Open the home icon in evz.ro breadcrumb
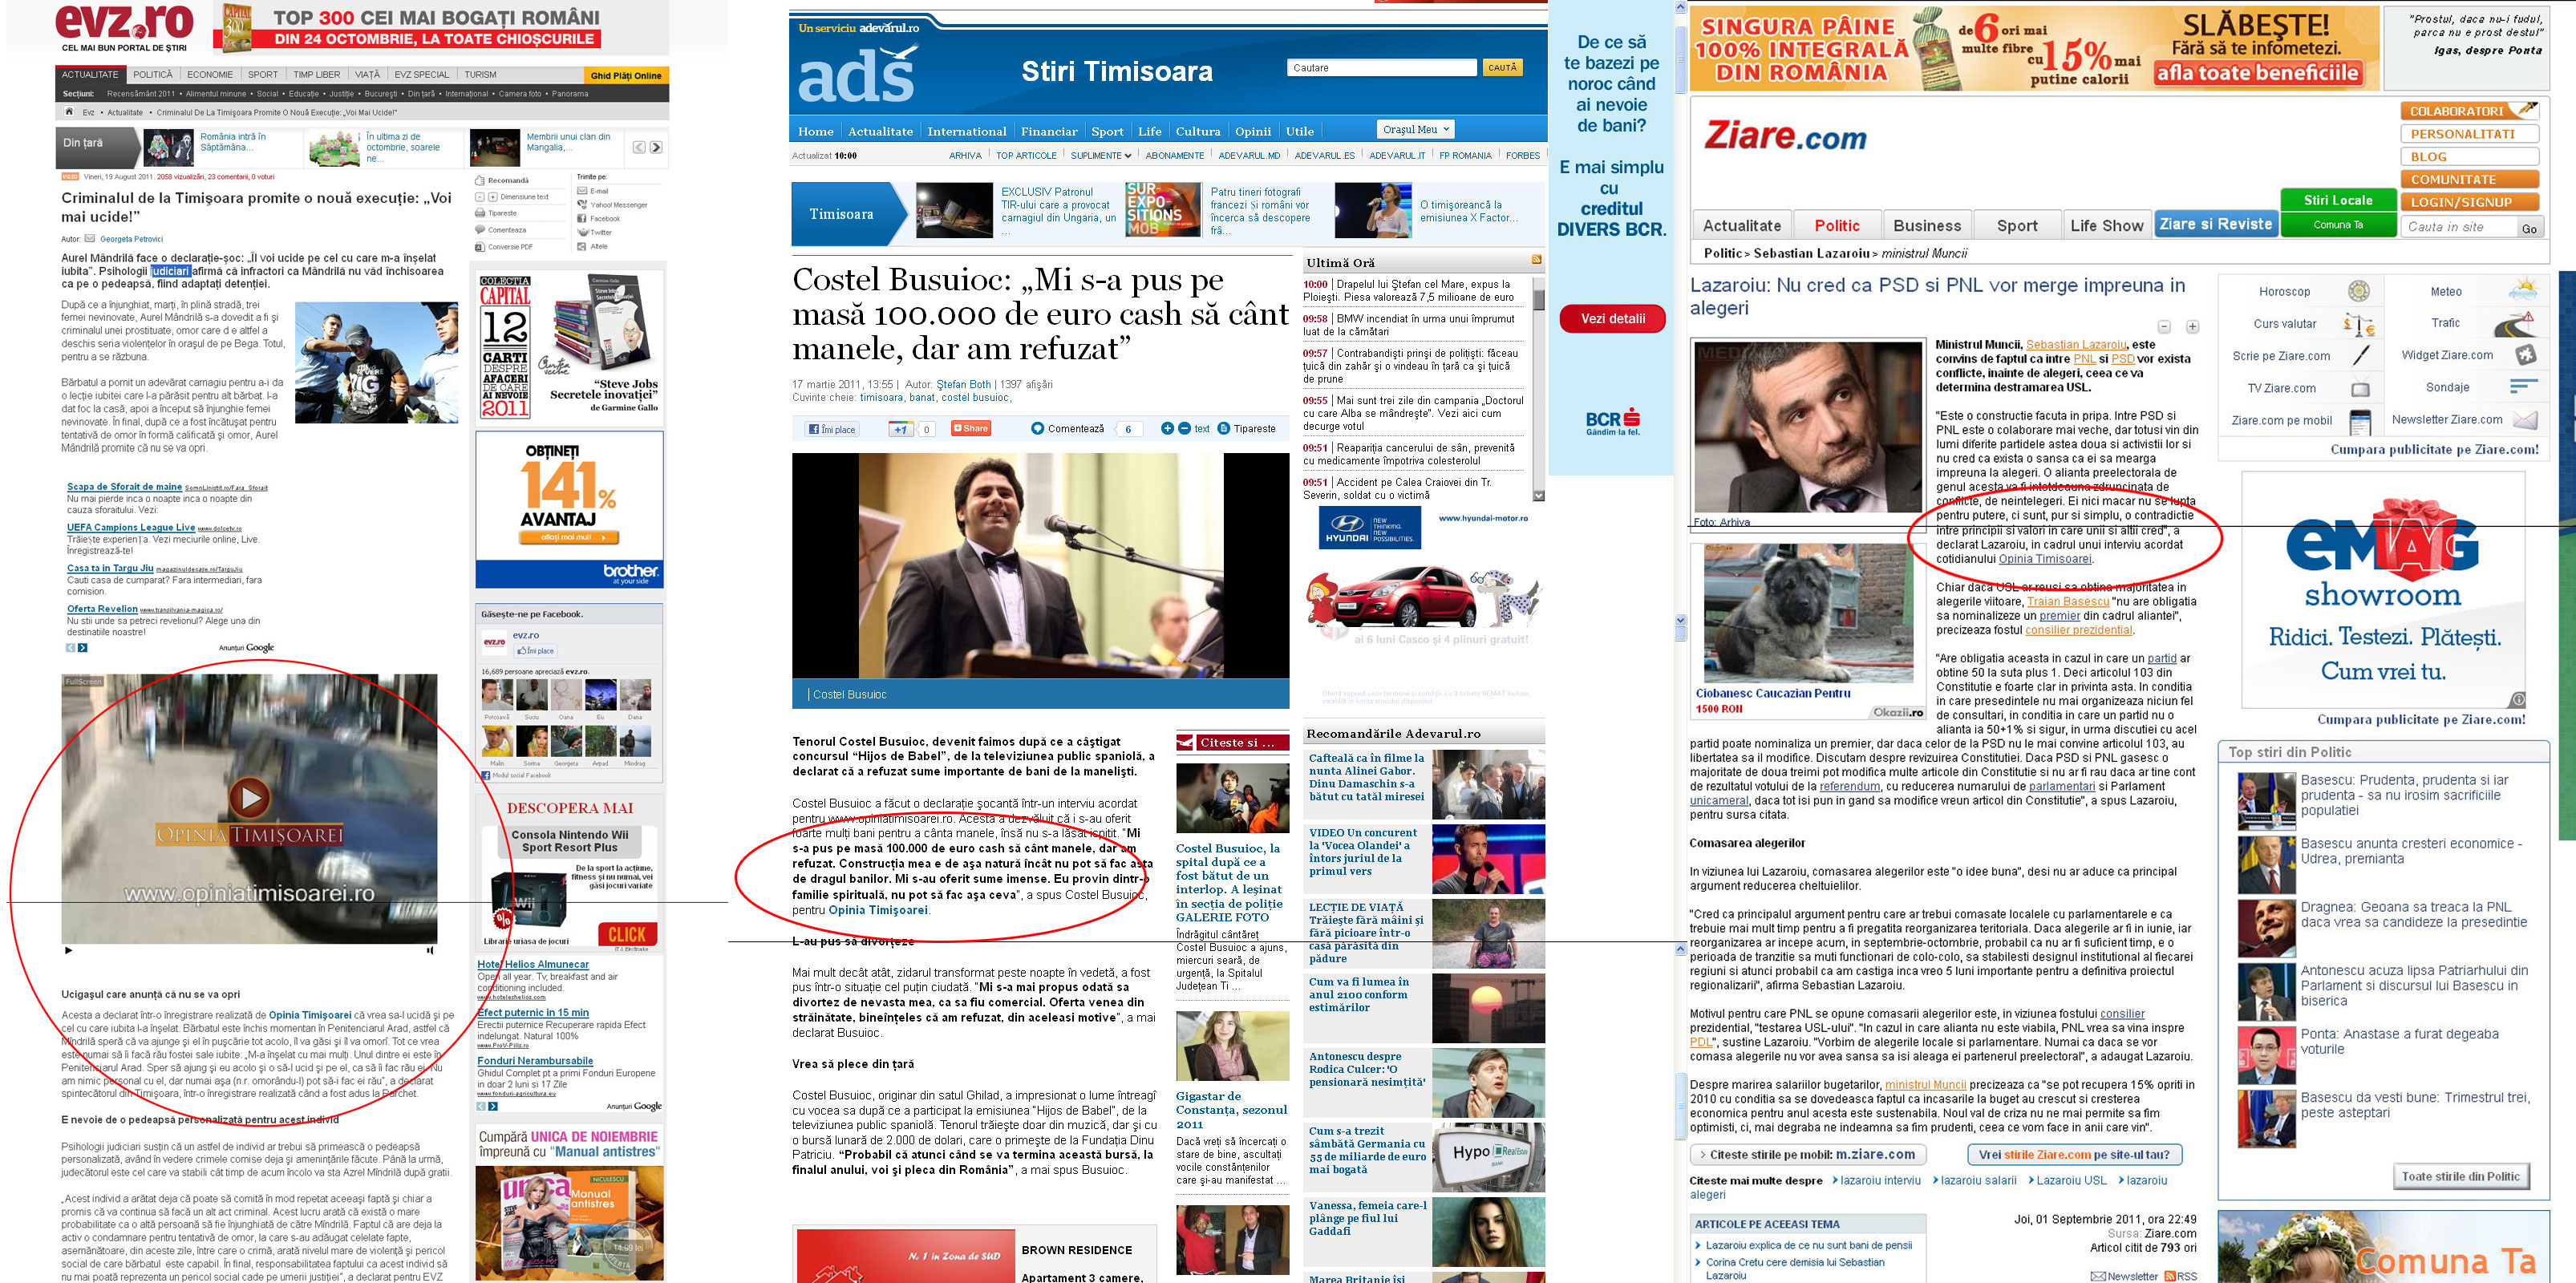 (x=69, y=112)
